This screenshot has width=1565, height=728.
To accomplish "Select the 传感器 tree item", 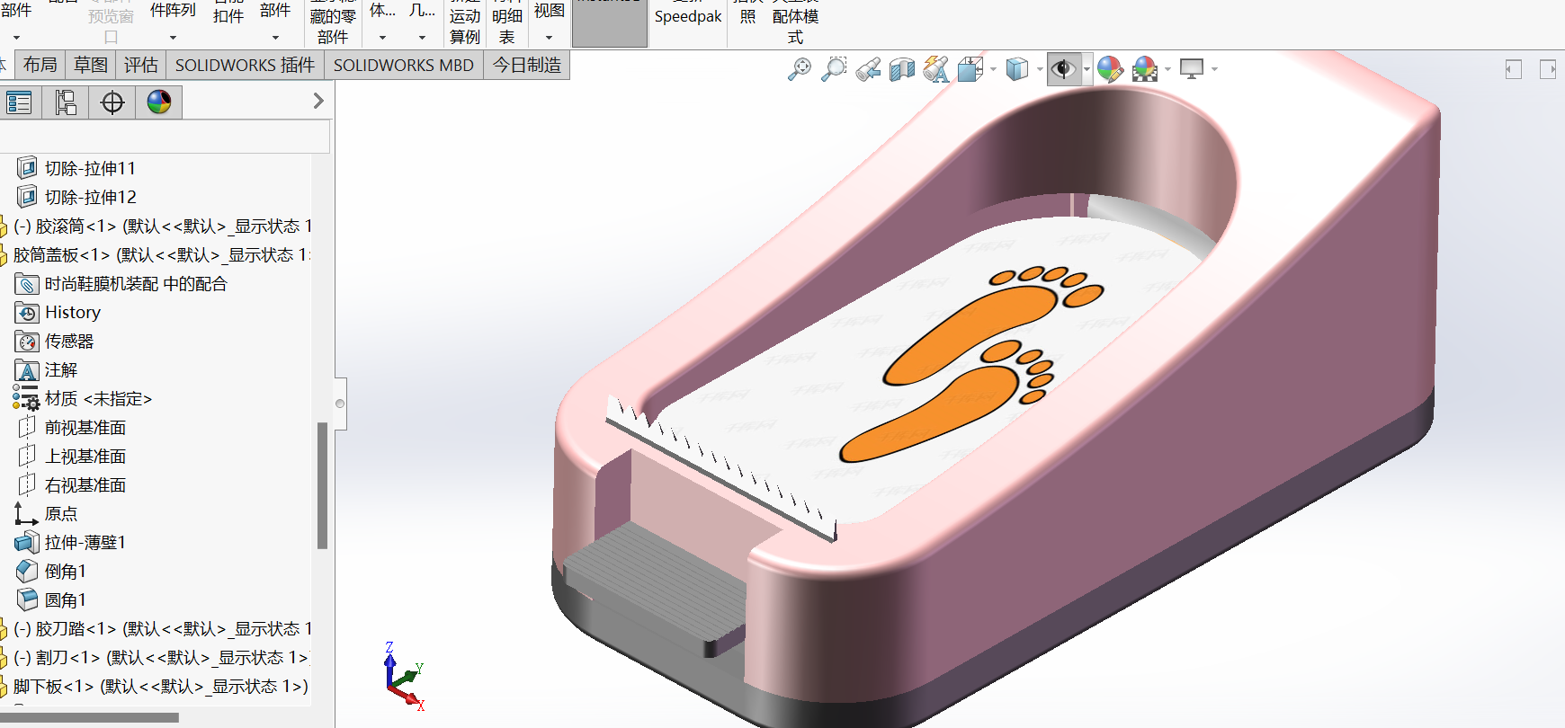I will [x=69, y=341].
